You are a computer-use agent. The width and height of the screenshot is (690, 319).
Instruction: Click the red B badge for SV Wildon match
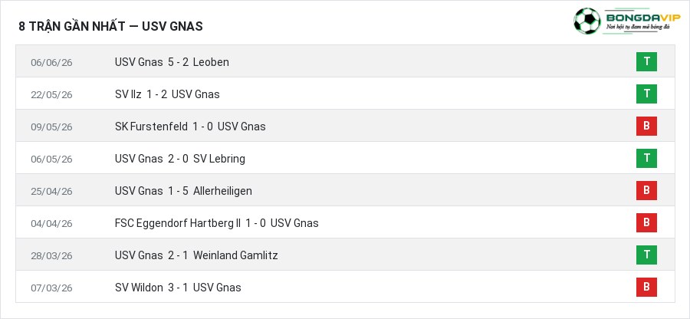[646, 287]
